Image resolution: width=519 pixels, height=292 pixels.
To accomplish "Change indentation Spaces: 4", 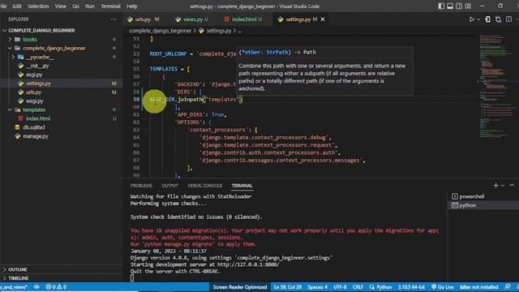I will [317, 287].
